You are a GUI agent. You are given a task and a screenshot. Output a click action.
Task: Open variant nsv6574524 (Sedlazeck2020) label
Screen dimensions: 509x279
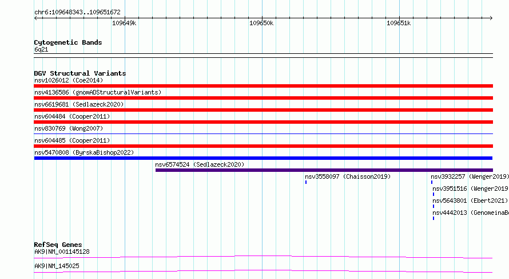click(200, 164)
